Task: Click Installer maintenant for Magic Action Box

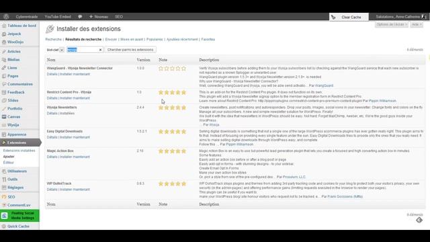Action: pyautogui.click(x=75, y=157)
